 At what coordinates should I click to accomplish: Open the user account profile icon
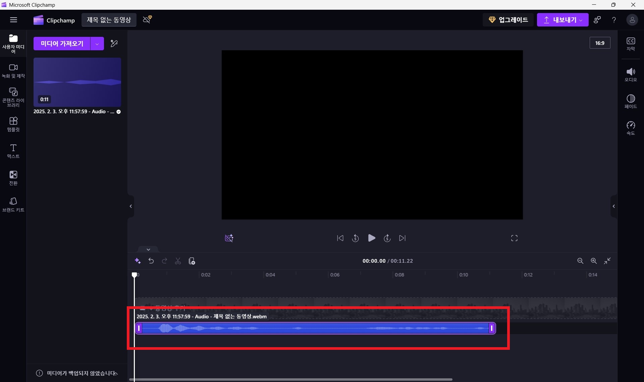(x=632, y=20)
